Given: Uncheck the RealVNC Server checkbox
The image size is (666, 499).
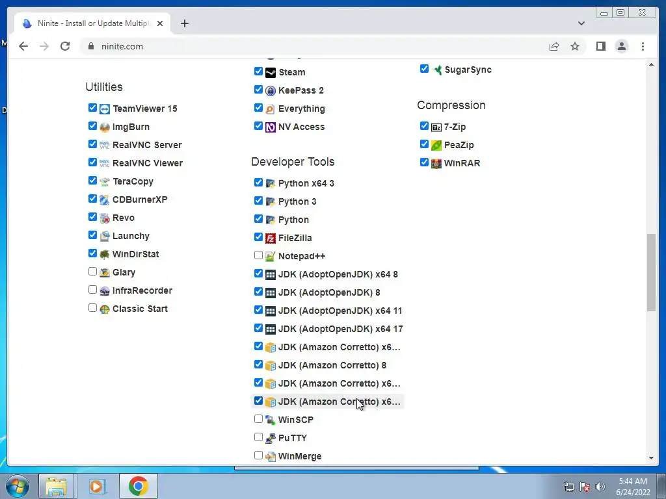Looking at the screenshot, I should click(x=92, y=144).
